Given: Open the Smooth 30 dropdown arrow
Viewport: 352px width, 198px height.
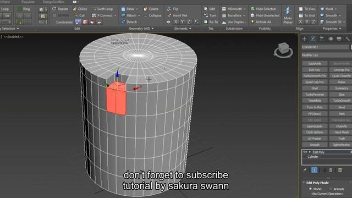Looking at the screenshot, I should (x=344, y=22).
